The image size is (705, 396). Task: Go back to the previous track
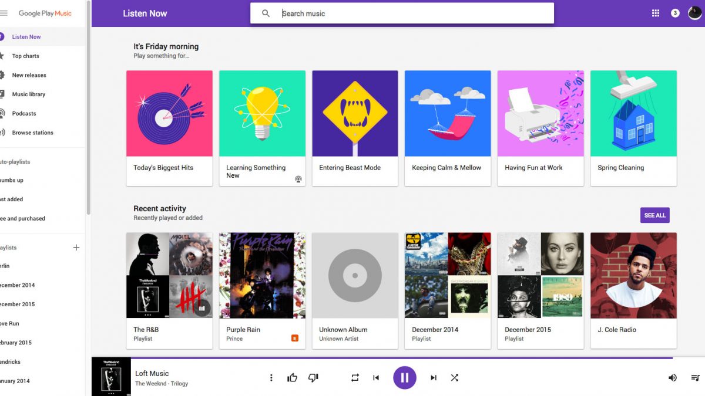coord(376,378)
